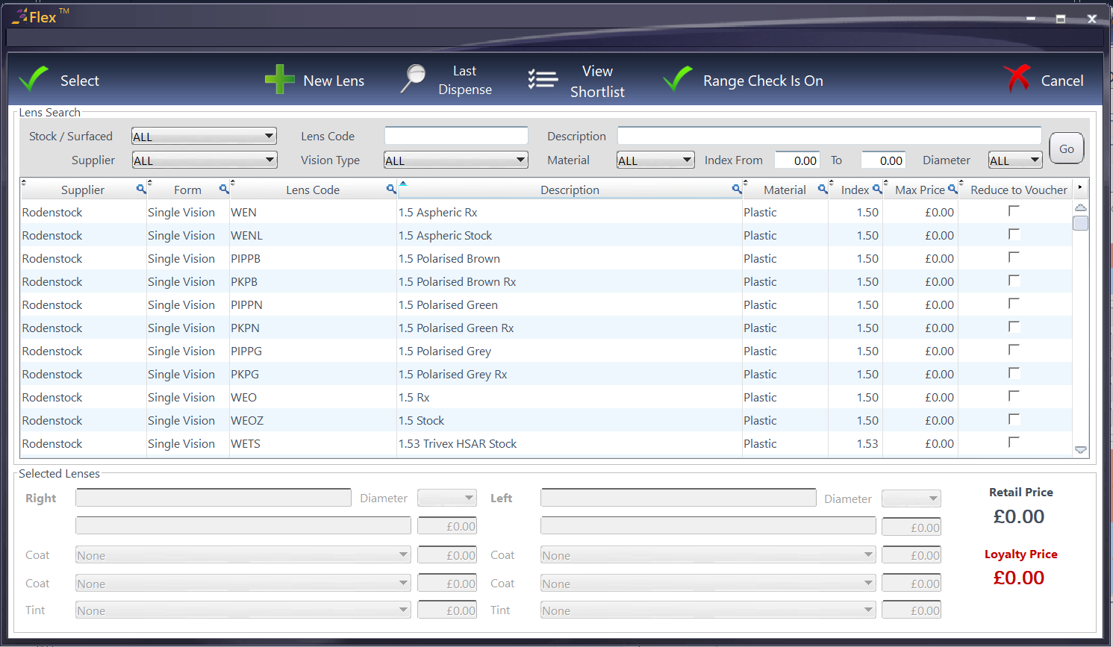Image resolution: width=1113 pixels, height=647 pixels.
Task: Open Left lens Tint dropdown
Action: click(x=708, y=610)
